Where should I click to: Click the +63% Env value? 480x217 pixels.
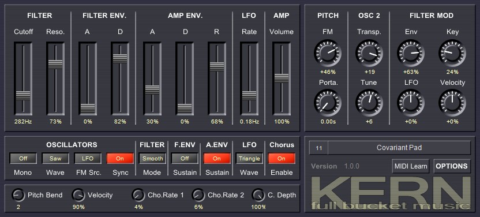pos(411,72)
